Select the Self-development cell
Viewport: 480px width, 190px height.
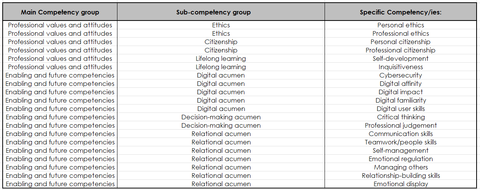(401, 59)
